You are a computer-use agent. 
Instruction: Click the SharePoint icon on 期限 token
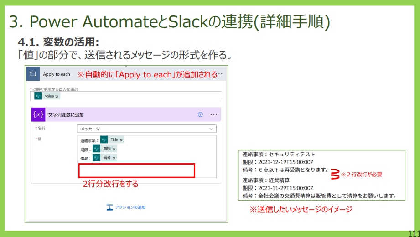(96, 149)
